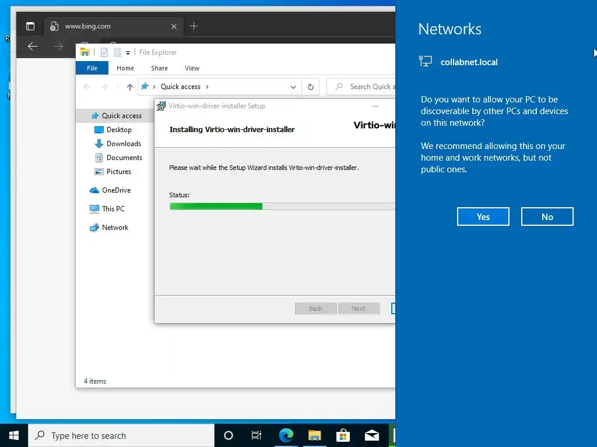Image resolution: width=597 pixels, height=447 pixels.
Task: Open File Explorer from the taskbar
Action: (314, 435)
